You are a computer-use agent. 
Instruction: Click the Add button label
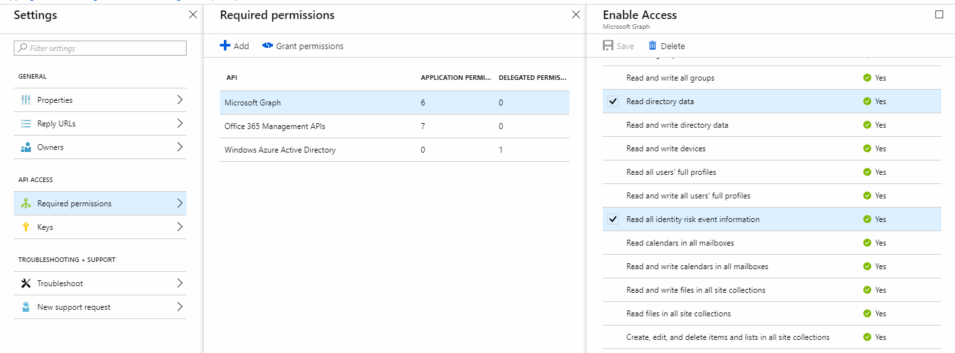(x=242, y=46)
